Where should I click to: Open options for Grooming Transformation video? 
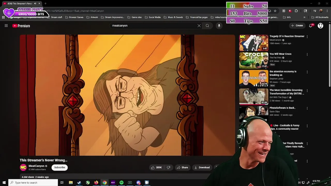307,91
